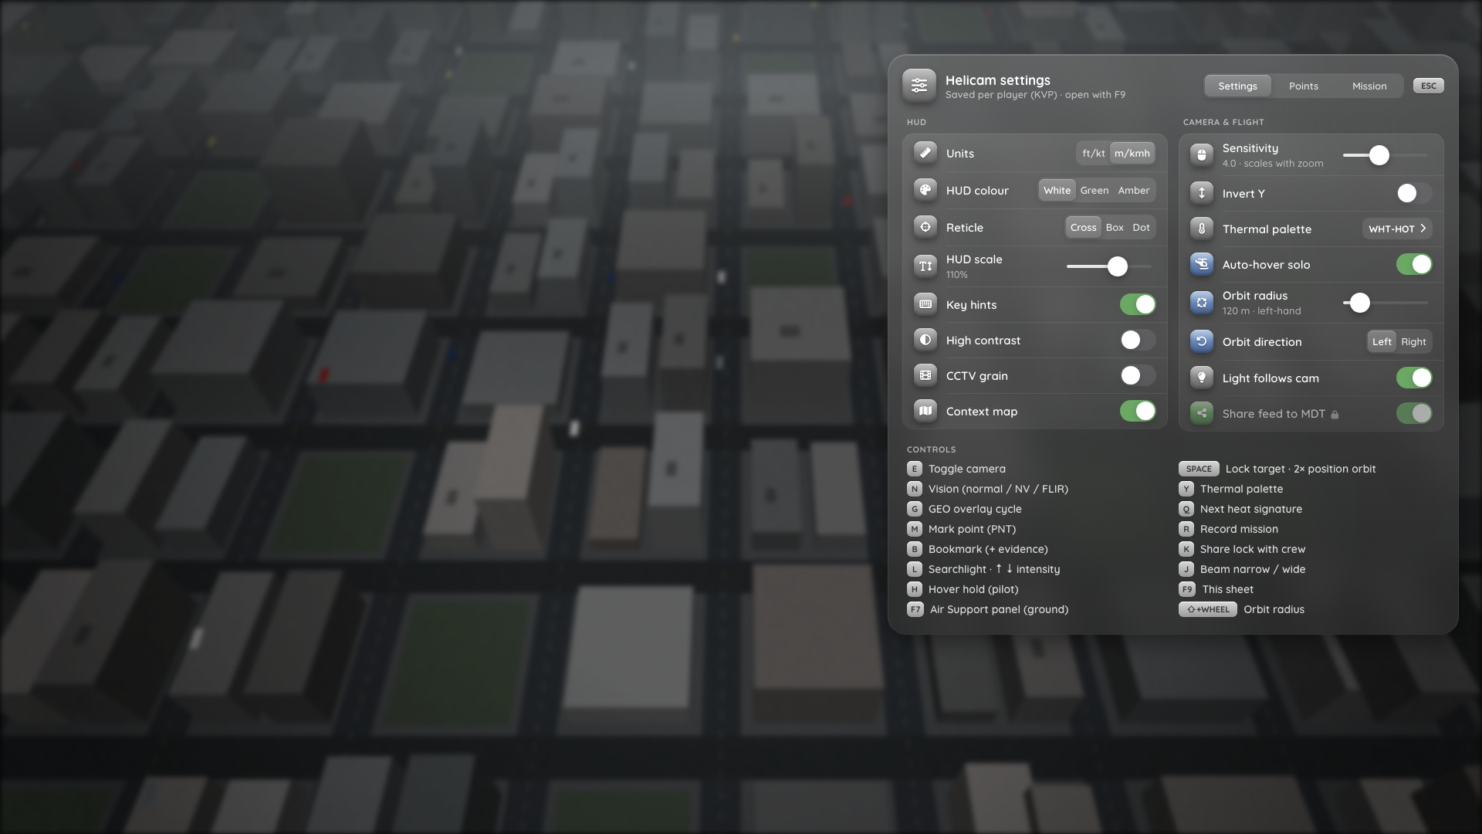
Task: Set Units to ft/kt
Action: (x=1093, y=153)
